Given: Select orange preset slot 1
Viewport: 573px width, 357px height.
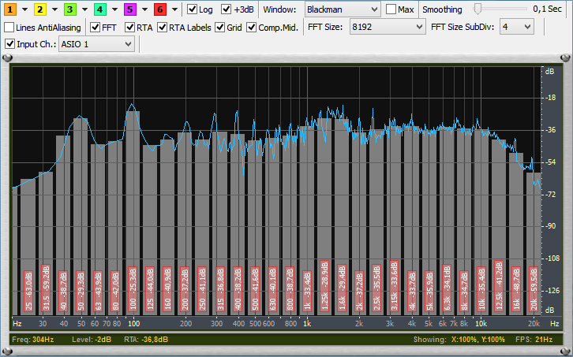Looking at the screenshot, I should (12, 9).
